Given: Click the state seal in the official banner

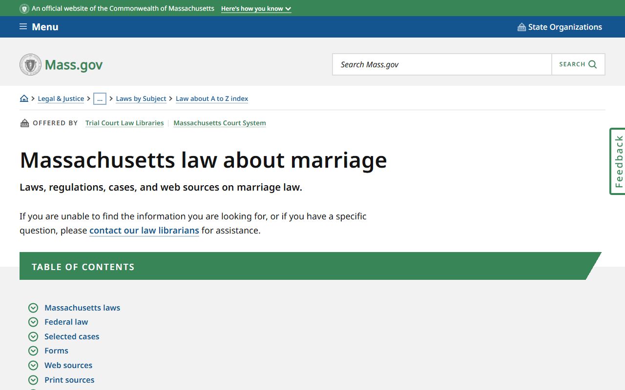Looking at the screenshot, I should coord(24,9).
